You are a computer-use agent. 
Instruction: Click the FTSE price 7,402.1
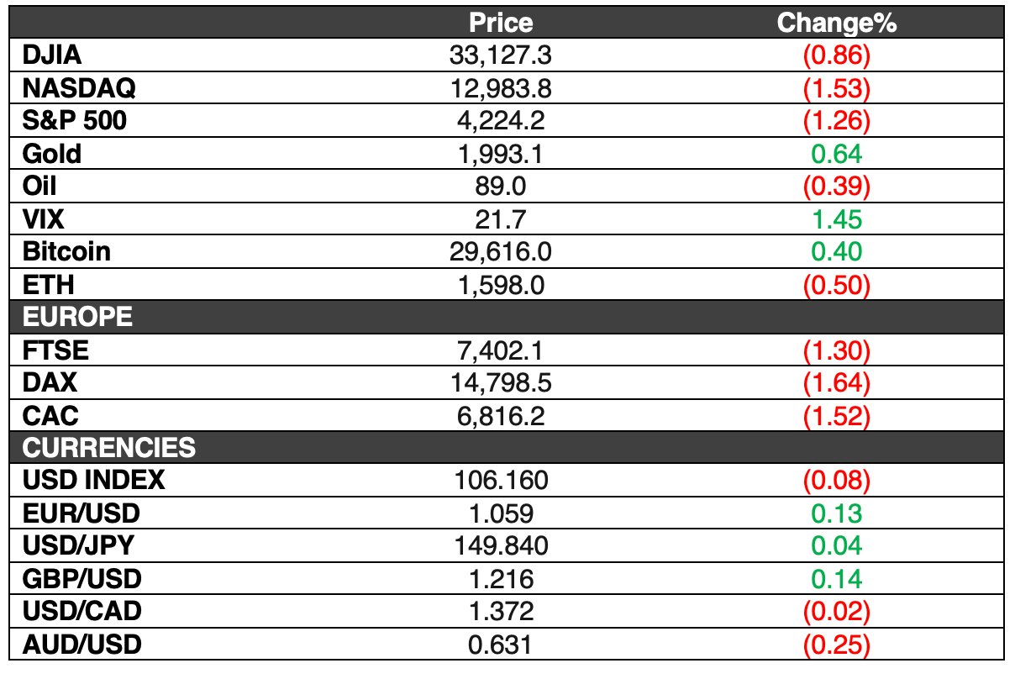501,350
